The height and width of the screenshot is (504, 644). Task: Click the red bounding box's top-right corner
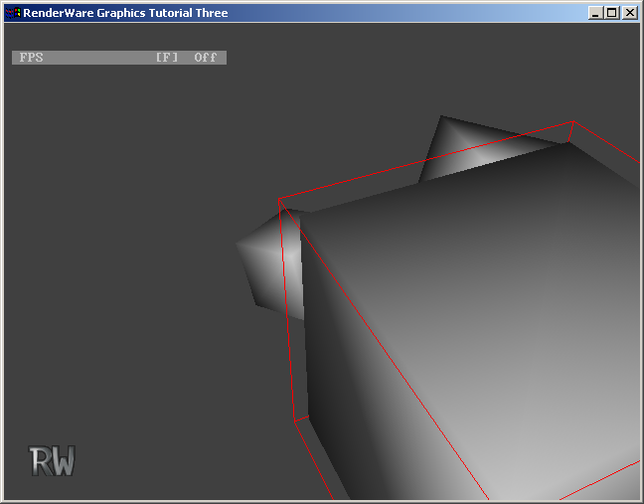573,123
